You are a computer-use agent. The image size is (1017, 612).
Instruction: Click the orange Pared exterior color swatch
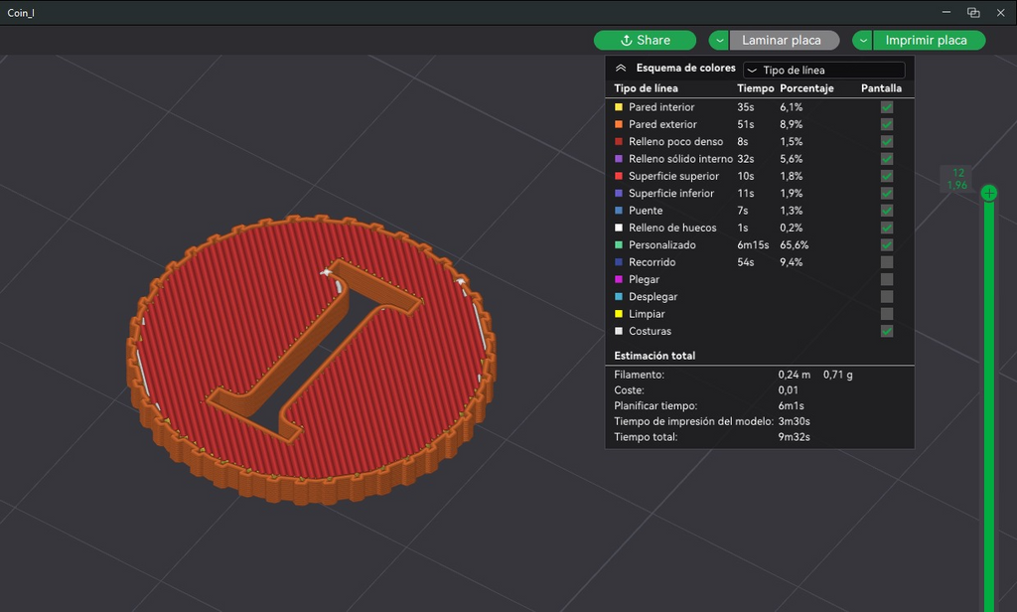[x=619, y=124]
